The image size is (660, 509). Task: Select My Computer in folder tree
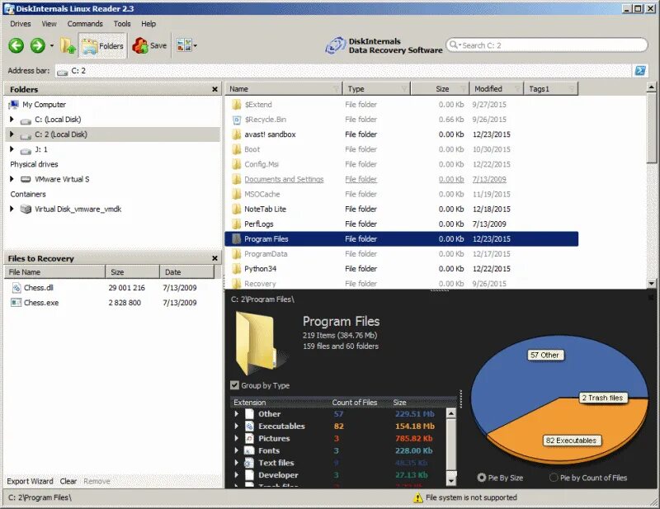(45, 105)
